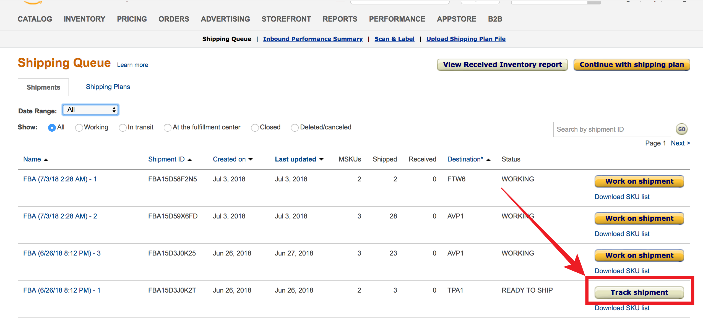The image size is (703, 323).
Task: Open the CATALOG menu
Action: pos(35,19)
